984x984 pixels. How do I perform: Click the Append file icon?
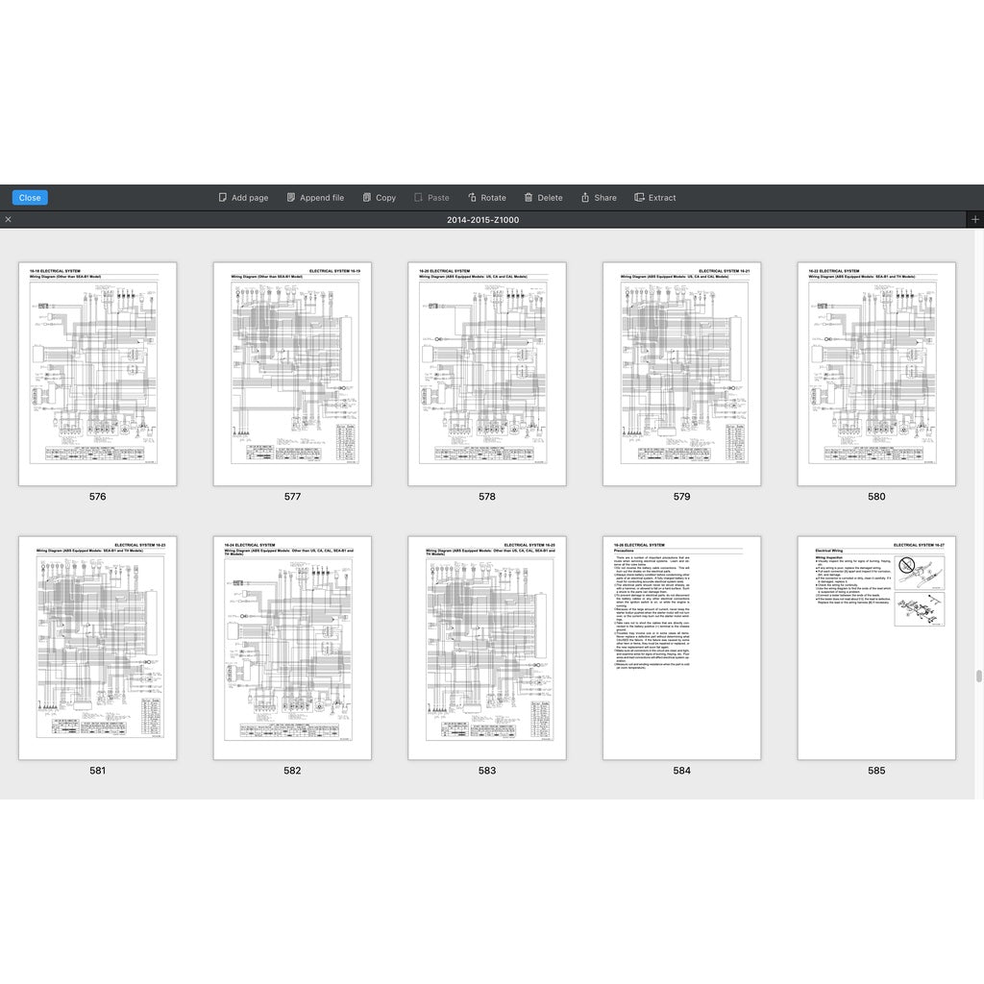291,198
